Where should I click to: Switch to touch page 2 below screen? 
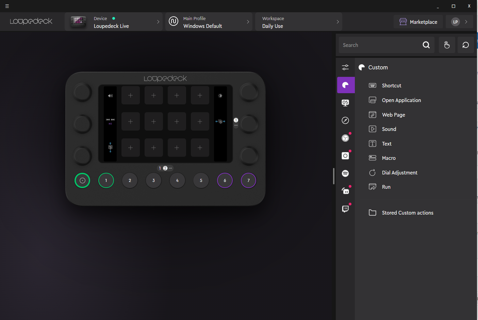click(165, 168)
